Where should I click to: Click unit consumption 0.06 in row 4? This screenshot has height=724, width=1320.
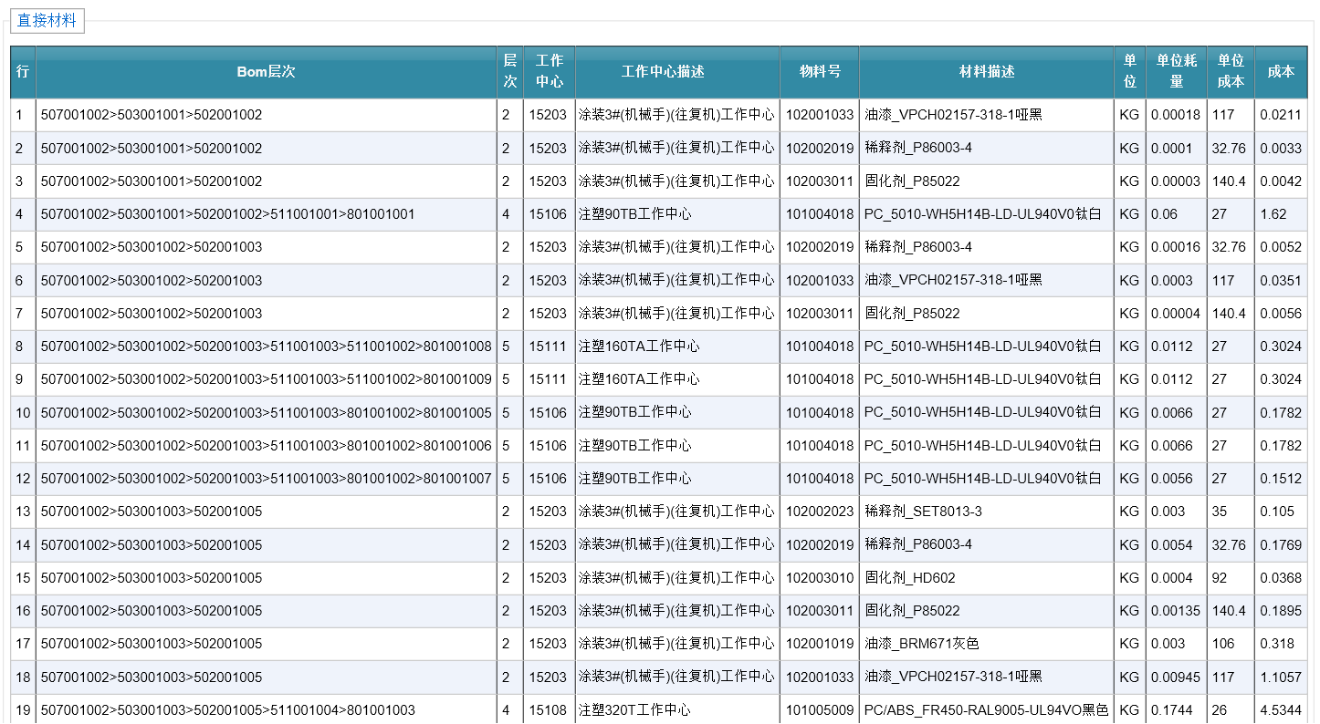1164,214
